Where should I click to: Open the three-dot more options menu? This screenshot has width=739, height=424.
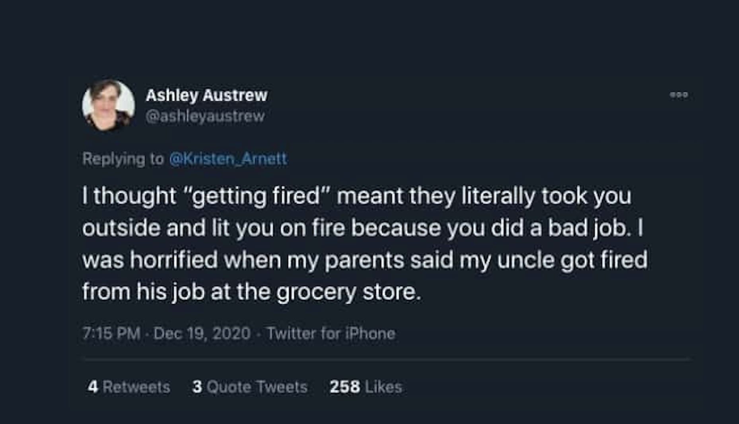679,95
